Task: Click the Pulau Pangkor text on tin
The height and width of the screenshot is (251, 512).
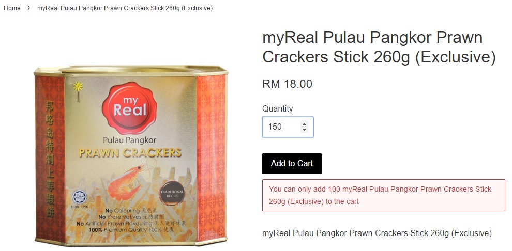Action: pos(130,140)
